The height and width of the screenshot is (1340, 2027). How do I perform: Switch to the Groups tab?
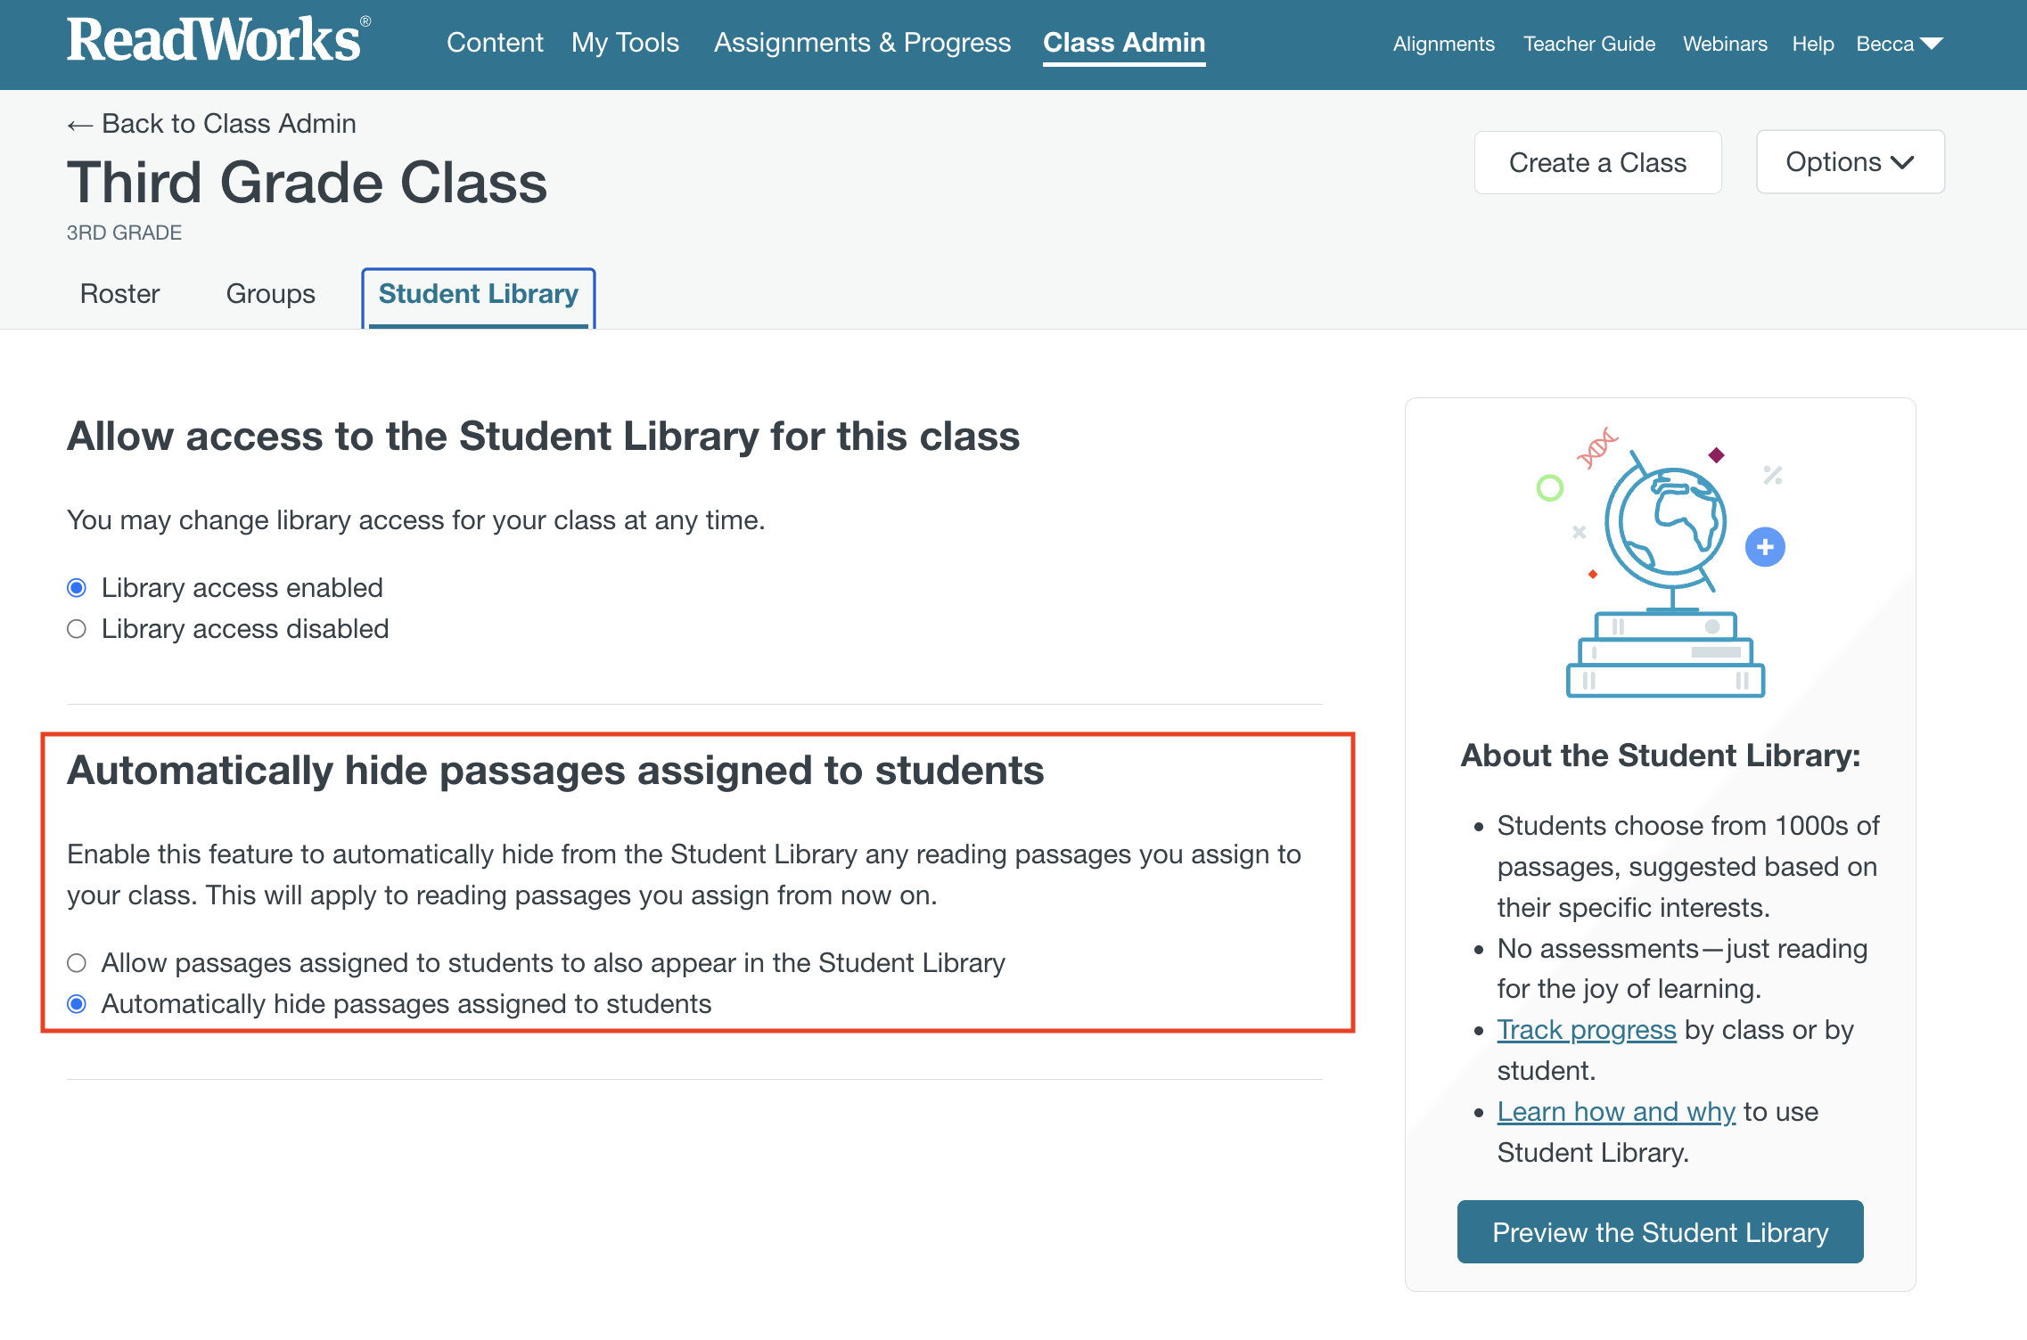click(x=271, y=294)
